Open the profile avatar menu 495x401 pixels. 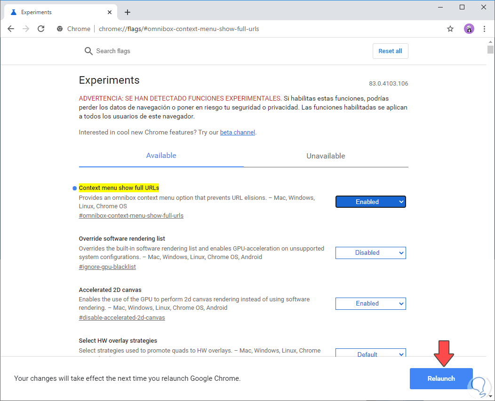pos(469,29)
